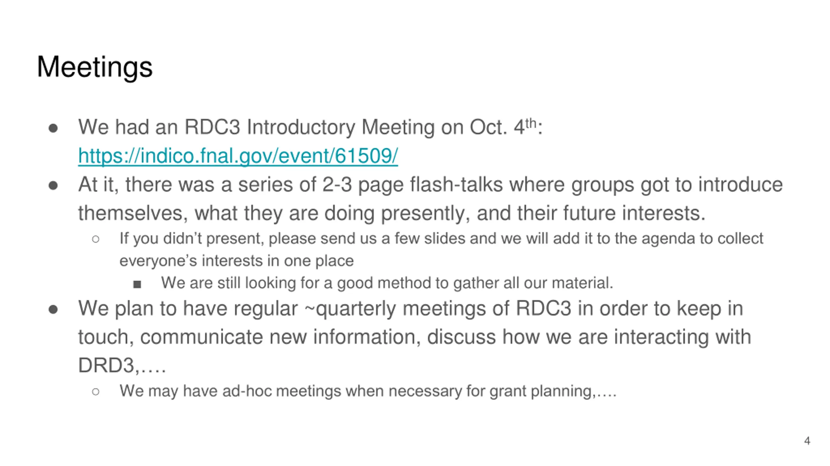
Task: Click the line "We plan to have regular ~quarterly meetings"
Action: point(410,308)
